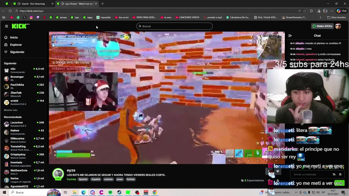Viewport: 349px width, 196px height.
Task: Click the 7TV icon in the message box
Action: tap(334, 174)
